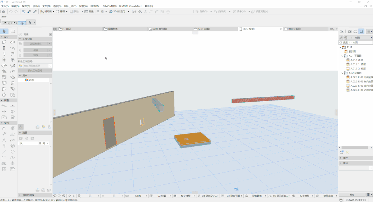
Task: Switch to the [S-01 剖面] tab
Action: pos(215,29)
